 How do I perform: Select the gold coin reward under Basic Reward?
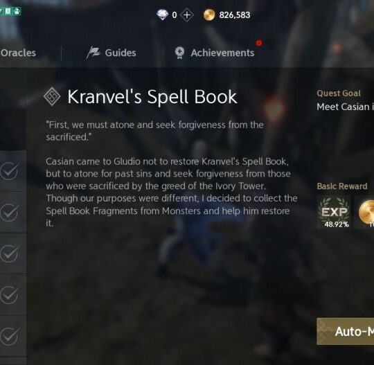pyautogui.click(x=366, y=213)
